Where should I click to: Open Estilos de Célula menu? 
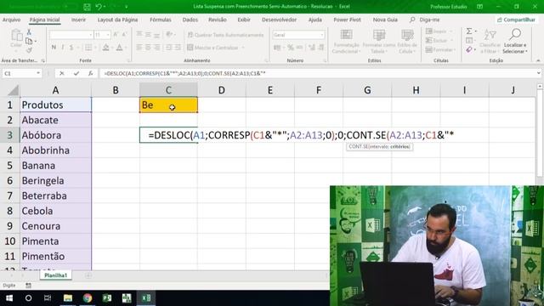pyautogui.click(x=407, y=42)
